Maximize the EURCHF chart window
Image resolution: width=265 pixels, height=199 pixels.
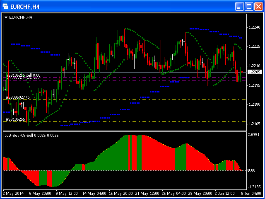point(249,7)
